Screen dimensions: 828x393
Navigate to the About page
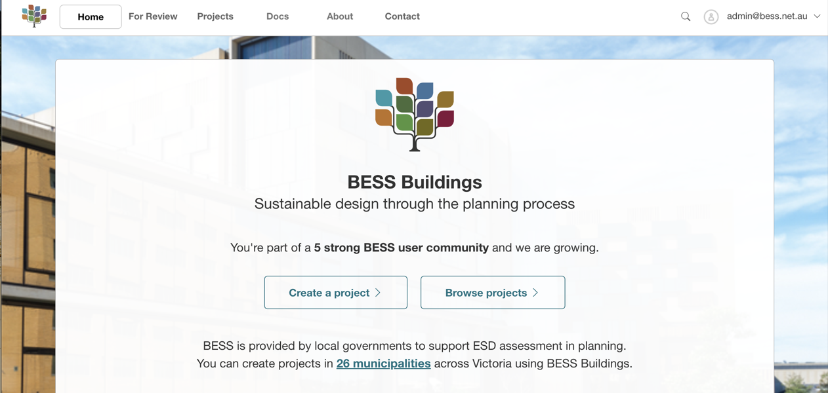(x=340, y=16)
